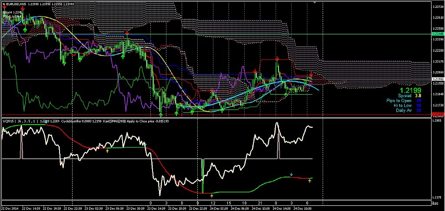The width and height of the screenshot is (445, 211).
Task: Click the yellow 3.8 spread value
Action: (418, 96)
